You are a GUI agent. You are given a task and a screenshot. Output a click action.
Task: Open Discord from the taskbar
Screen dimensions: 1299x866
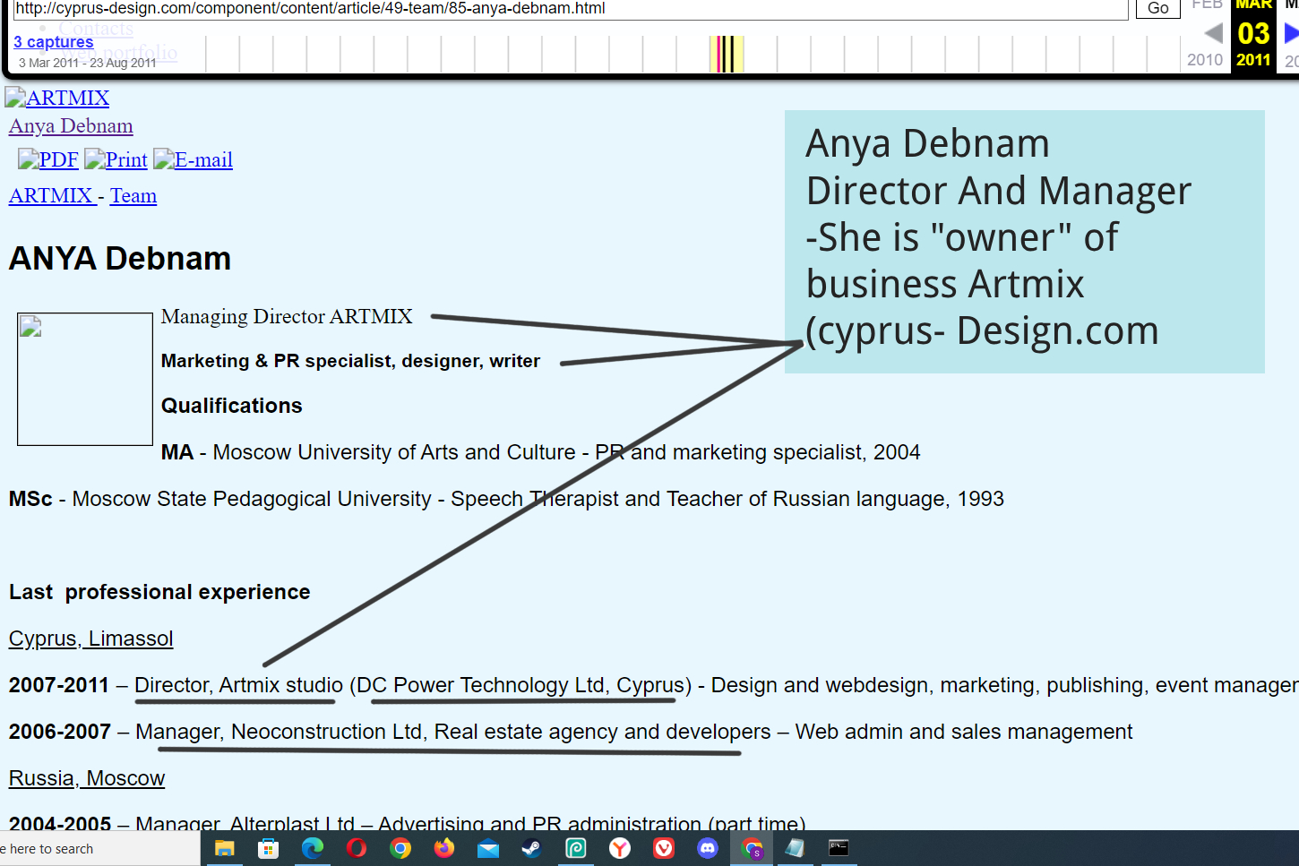[708, 848]
